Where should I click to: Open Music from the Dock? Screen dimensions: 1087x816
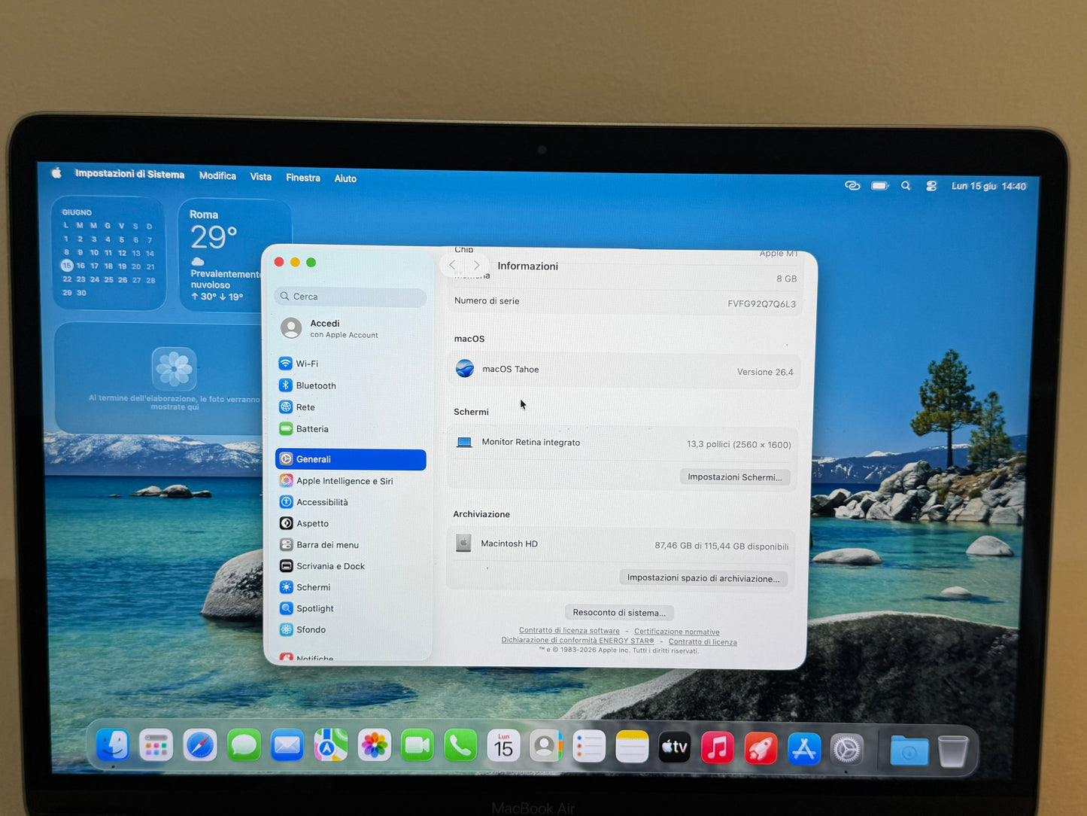718,748
